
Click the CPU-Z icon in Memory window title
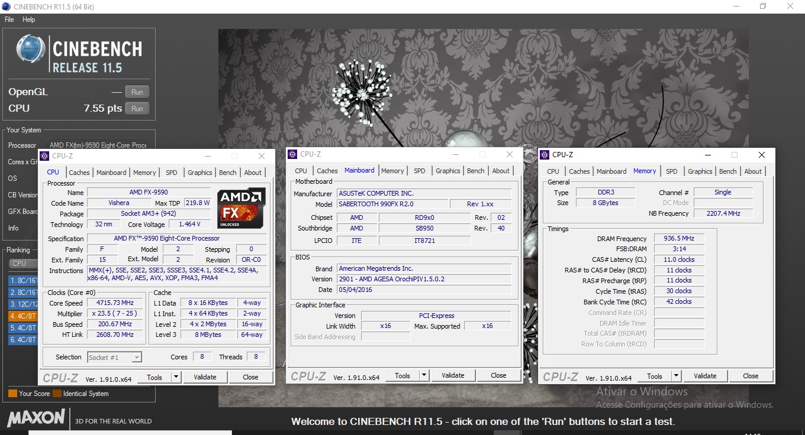pyautogui.click(x=545, y=155)
